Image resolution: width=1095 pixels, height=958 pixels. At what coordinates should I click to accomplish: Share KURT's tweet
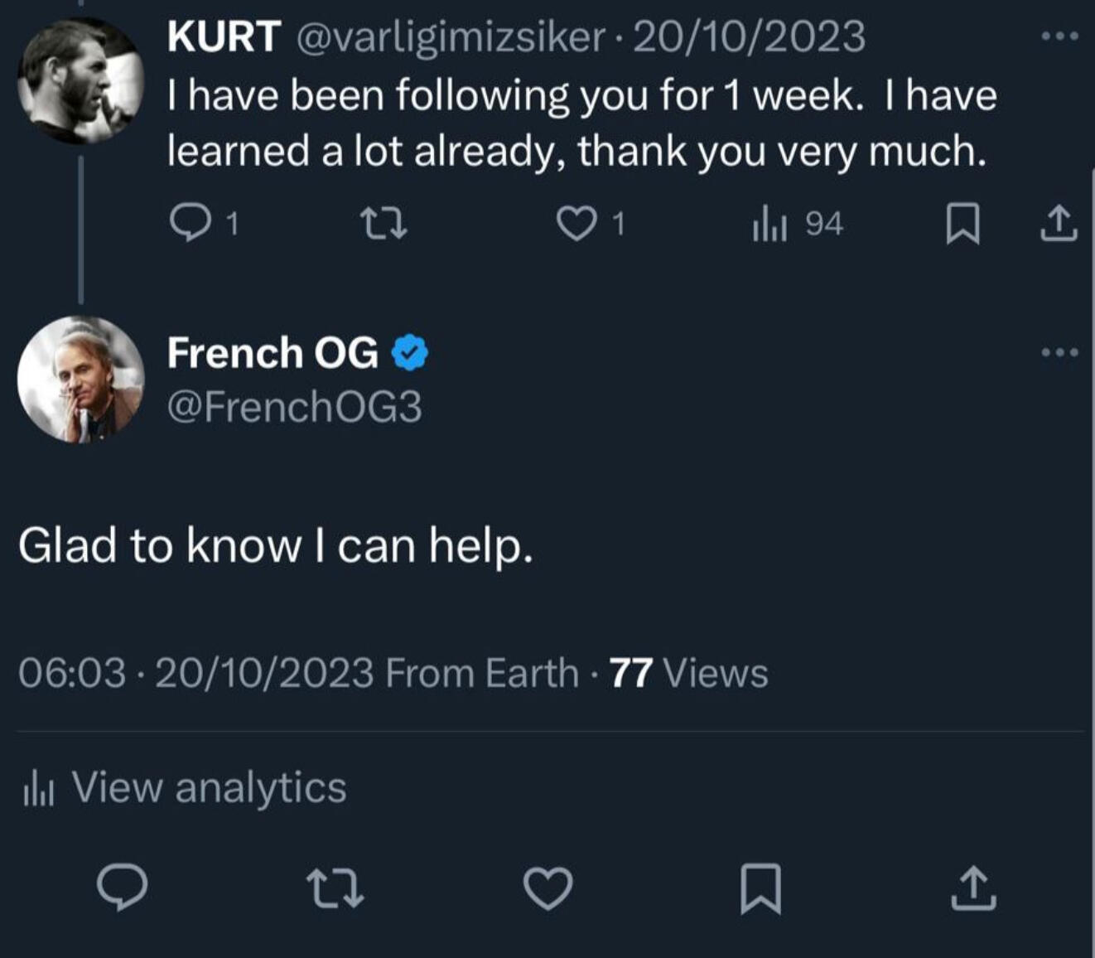(1058, 224)
